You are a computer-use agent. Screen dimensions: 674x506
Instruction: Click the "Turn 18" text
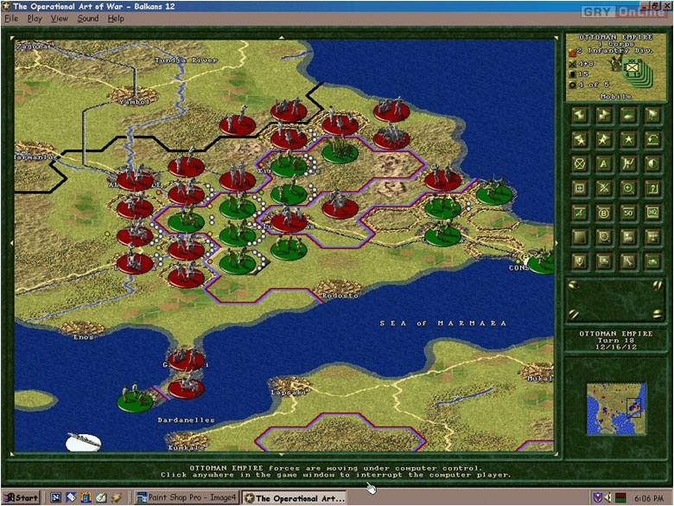click(615, 340)
